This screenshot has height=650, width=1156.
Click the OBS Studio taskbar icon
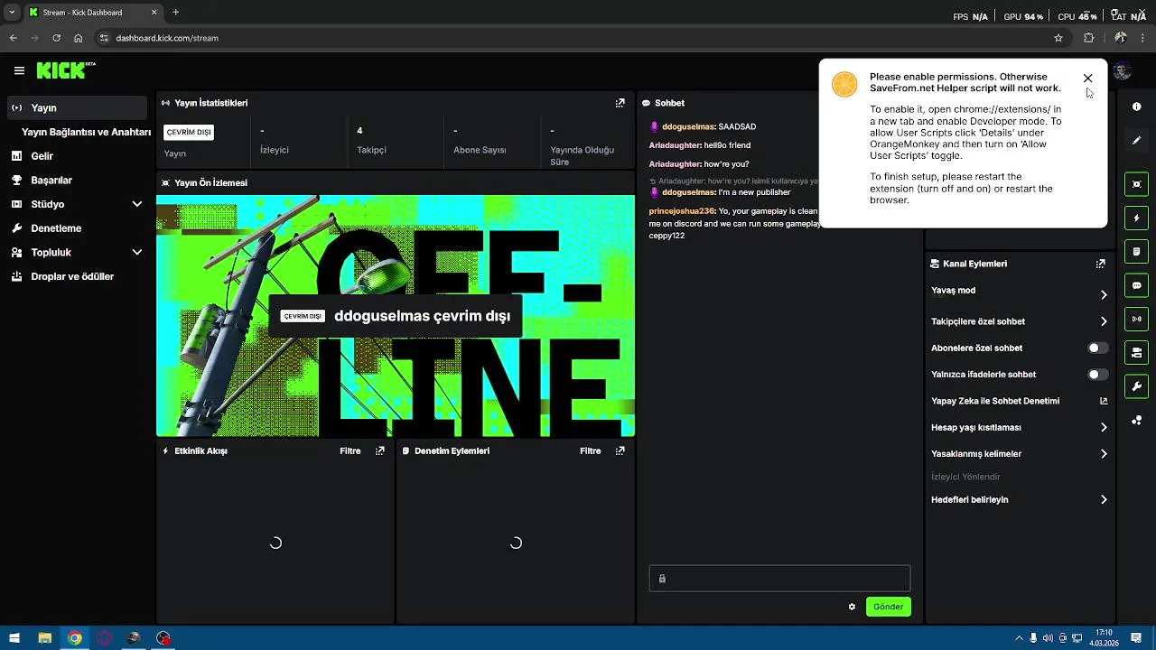163,638
